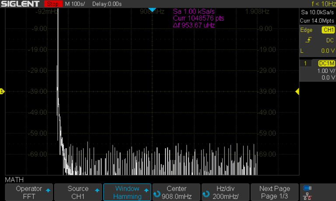Click the yellow channel 1 ground marker

coord(2,92)
